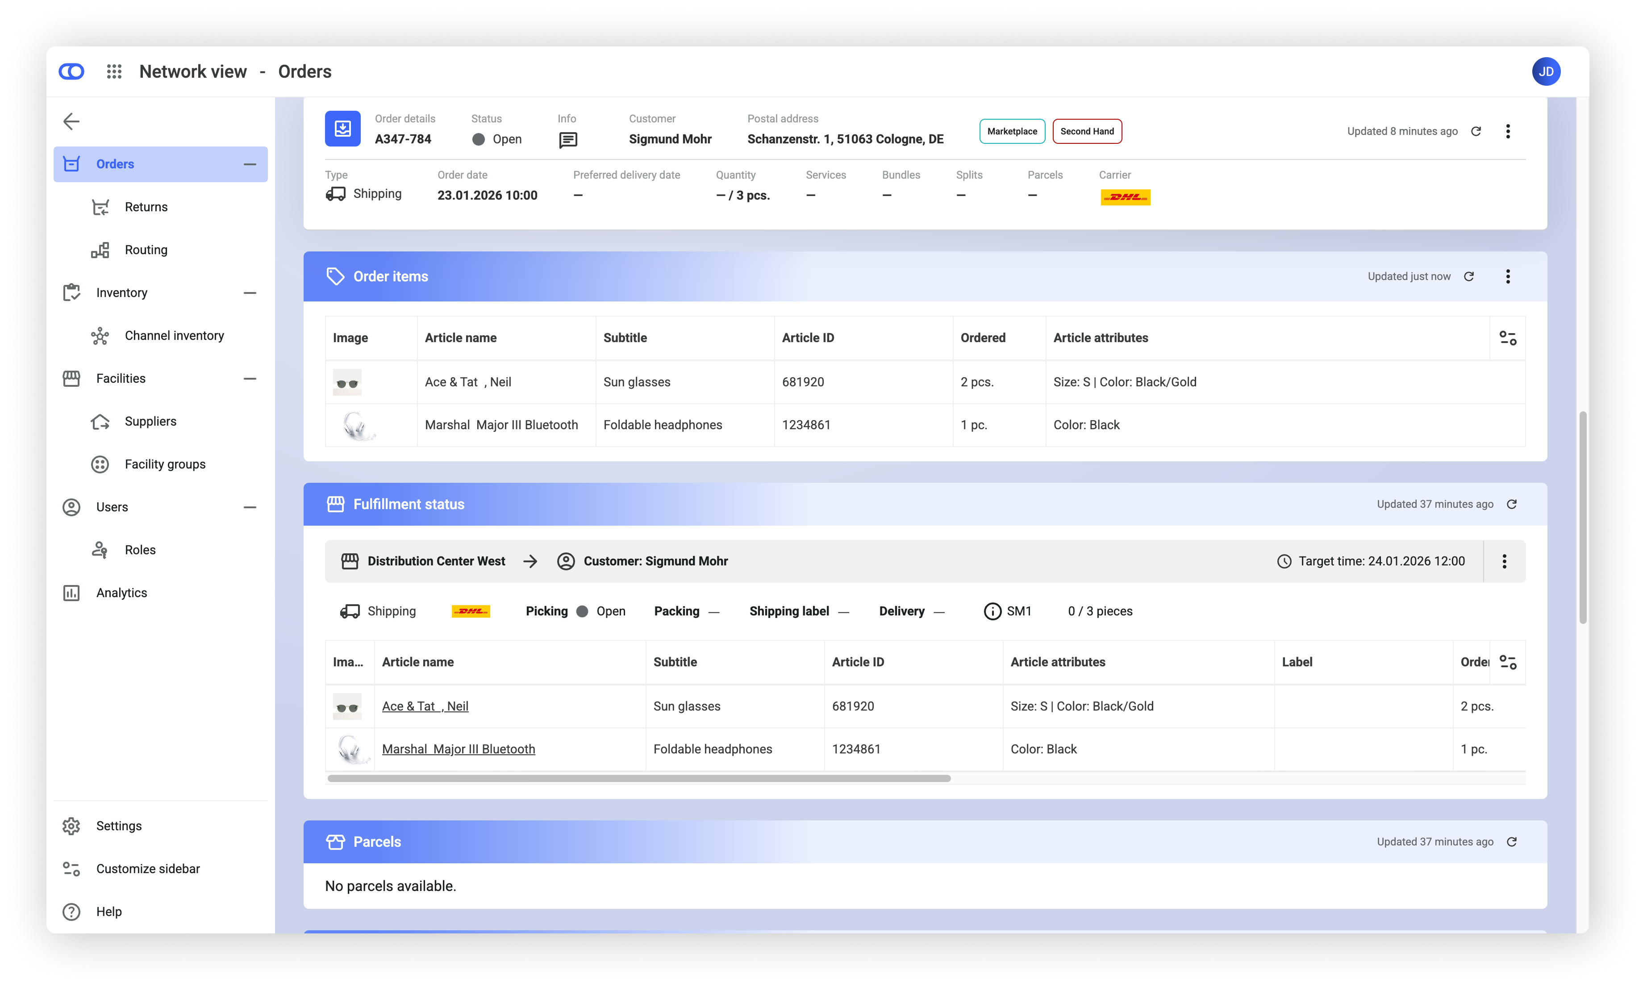This screenshot has height=987, width=1643.
Task: Click fulfillment table horizontal scrollbar
Action: pyautogui.click(x=638, y=778)
